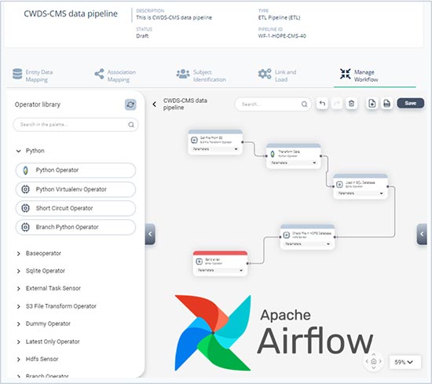This screenshot has height=384, width=432.
Task: Click the import file icon beside trash
Action: tap(372, 104)
